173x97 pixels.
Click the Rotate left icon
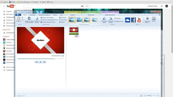(104, 19)
